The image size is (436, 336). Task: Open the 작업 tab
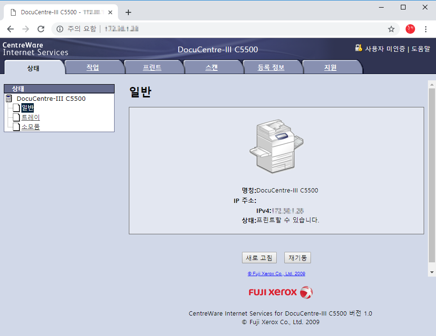coord(93,67)
